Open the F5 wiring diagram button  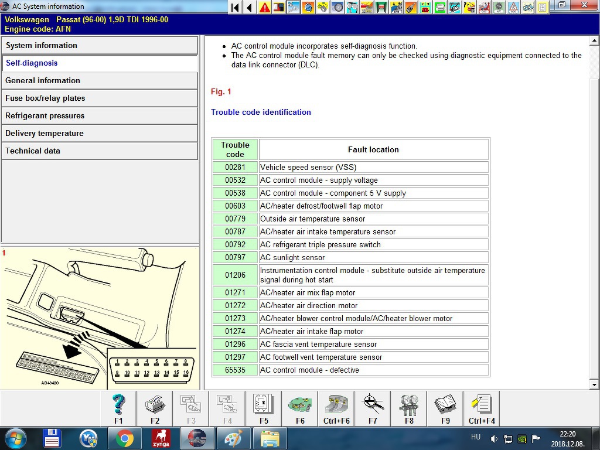point(264,408)
